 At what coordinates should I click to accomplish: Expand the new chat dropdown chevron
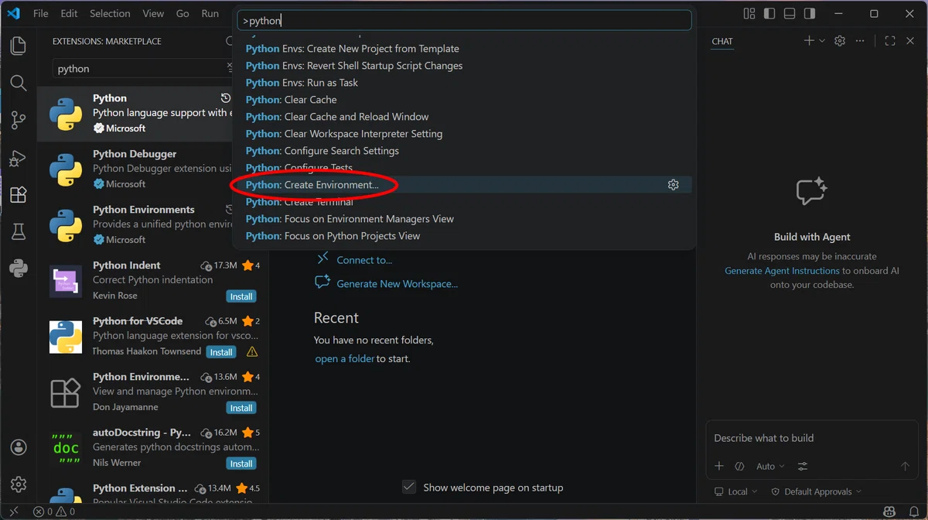tap(822, 41)
